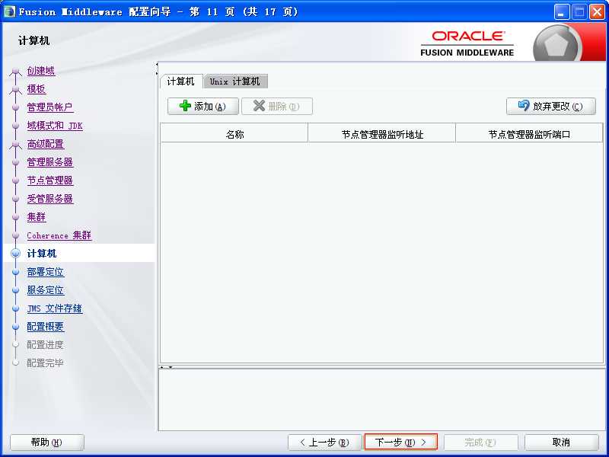
Task: Open the 管理服务器 step link
Action: tap(50, 162)
